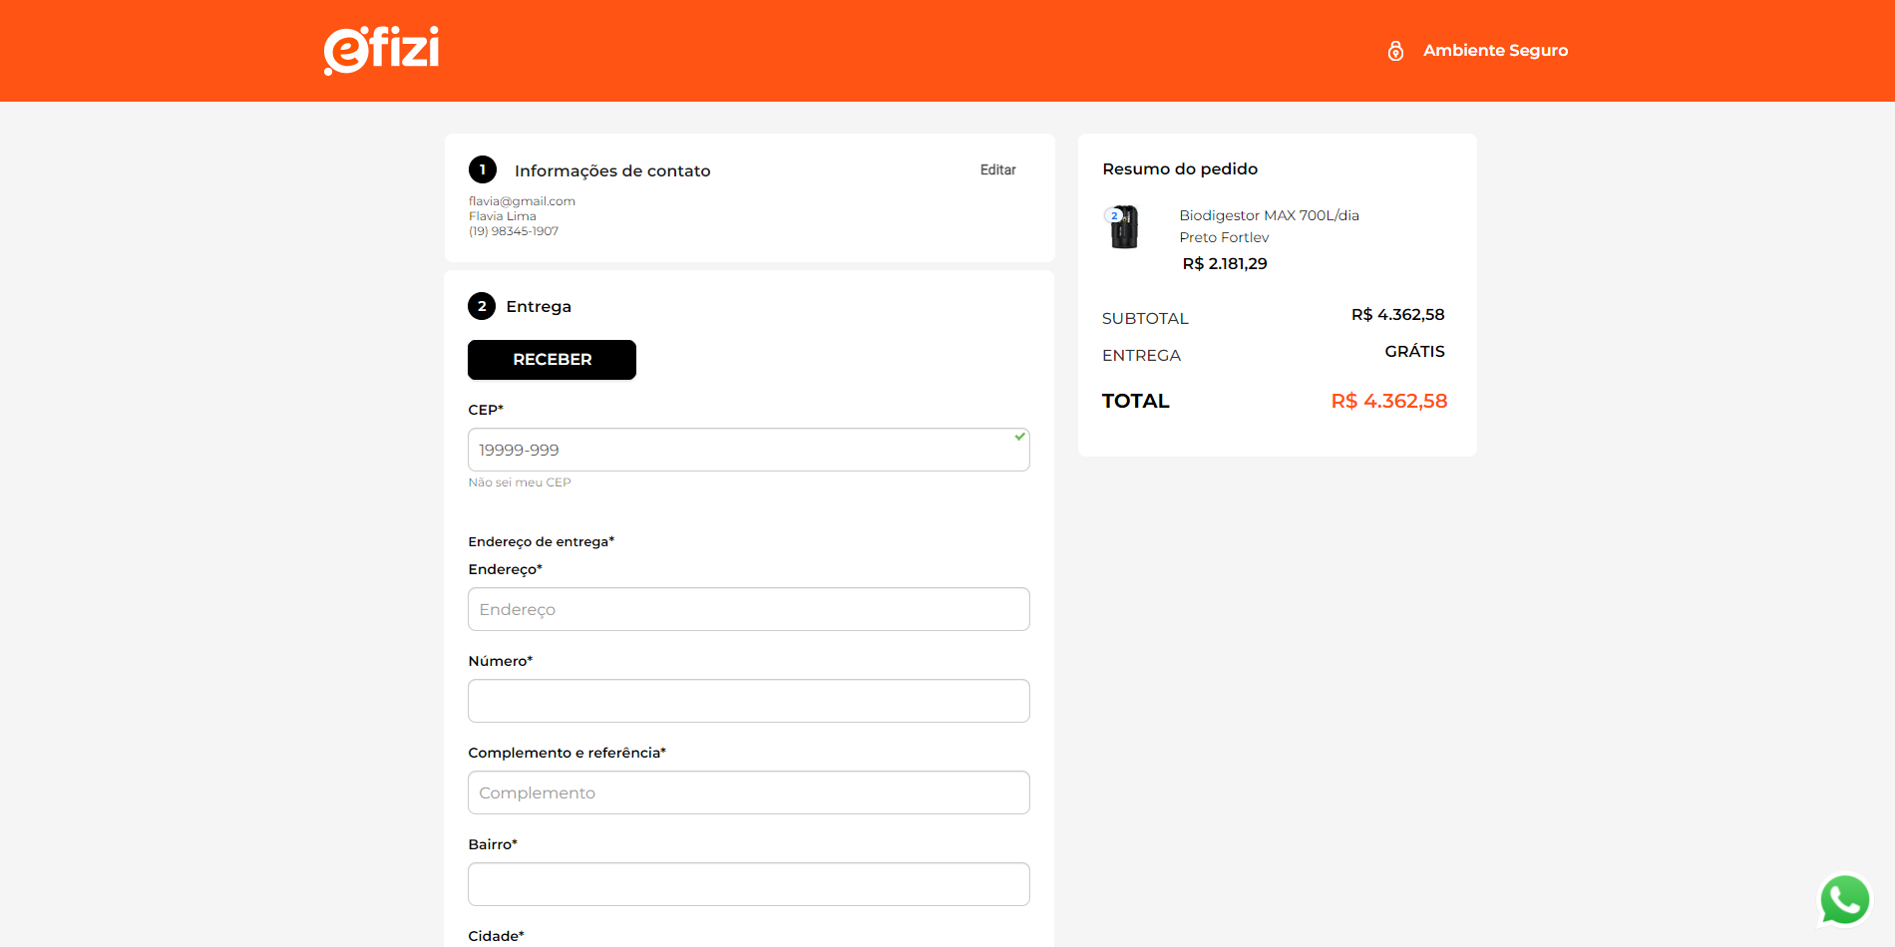Click the phone '(19) 98345-1907'

pos(514,231)
